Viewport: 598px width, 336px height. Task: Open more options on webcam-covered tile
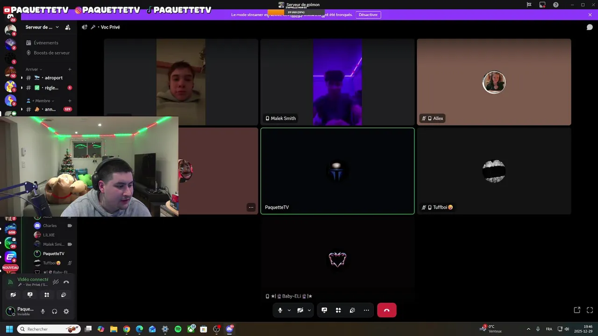251,207
